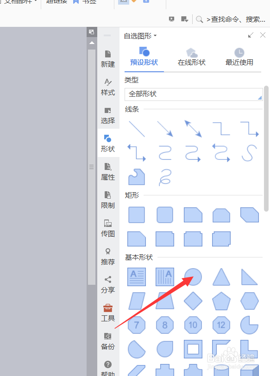Open the 新建 (New) sidebar panel
Image resolution: width=270 pixels, height=376 pixels.
108,59
